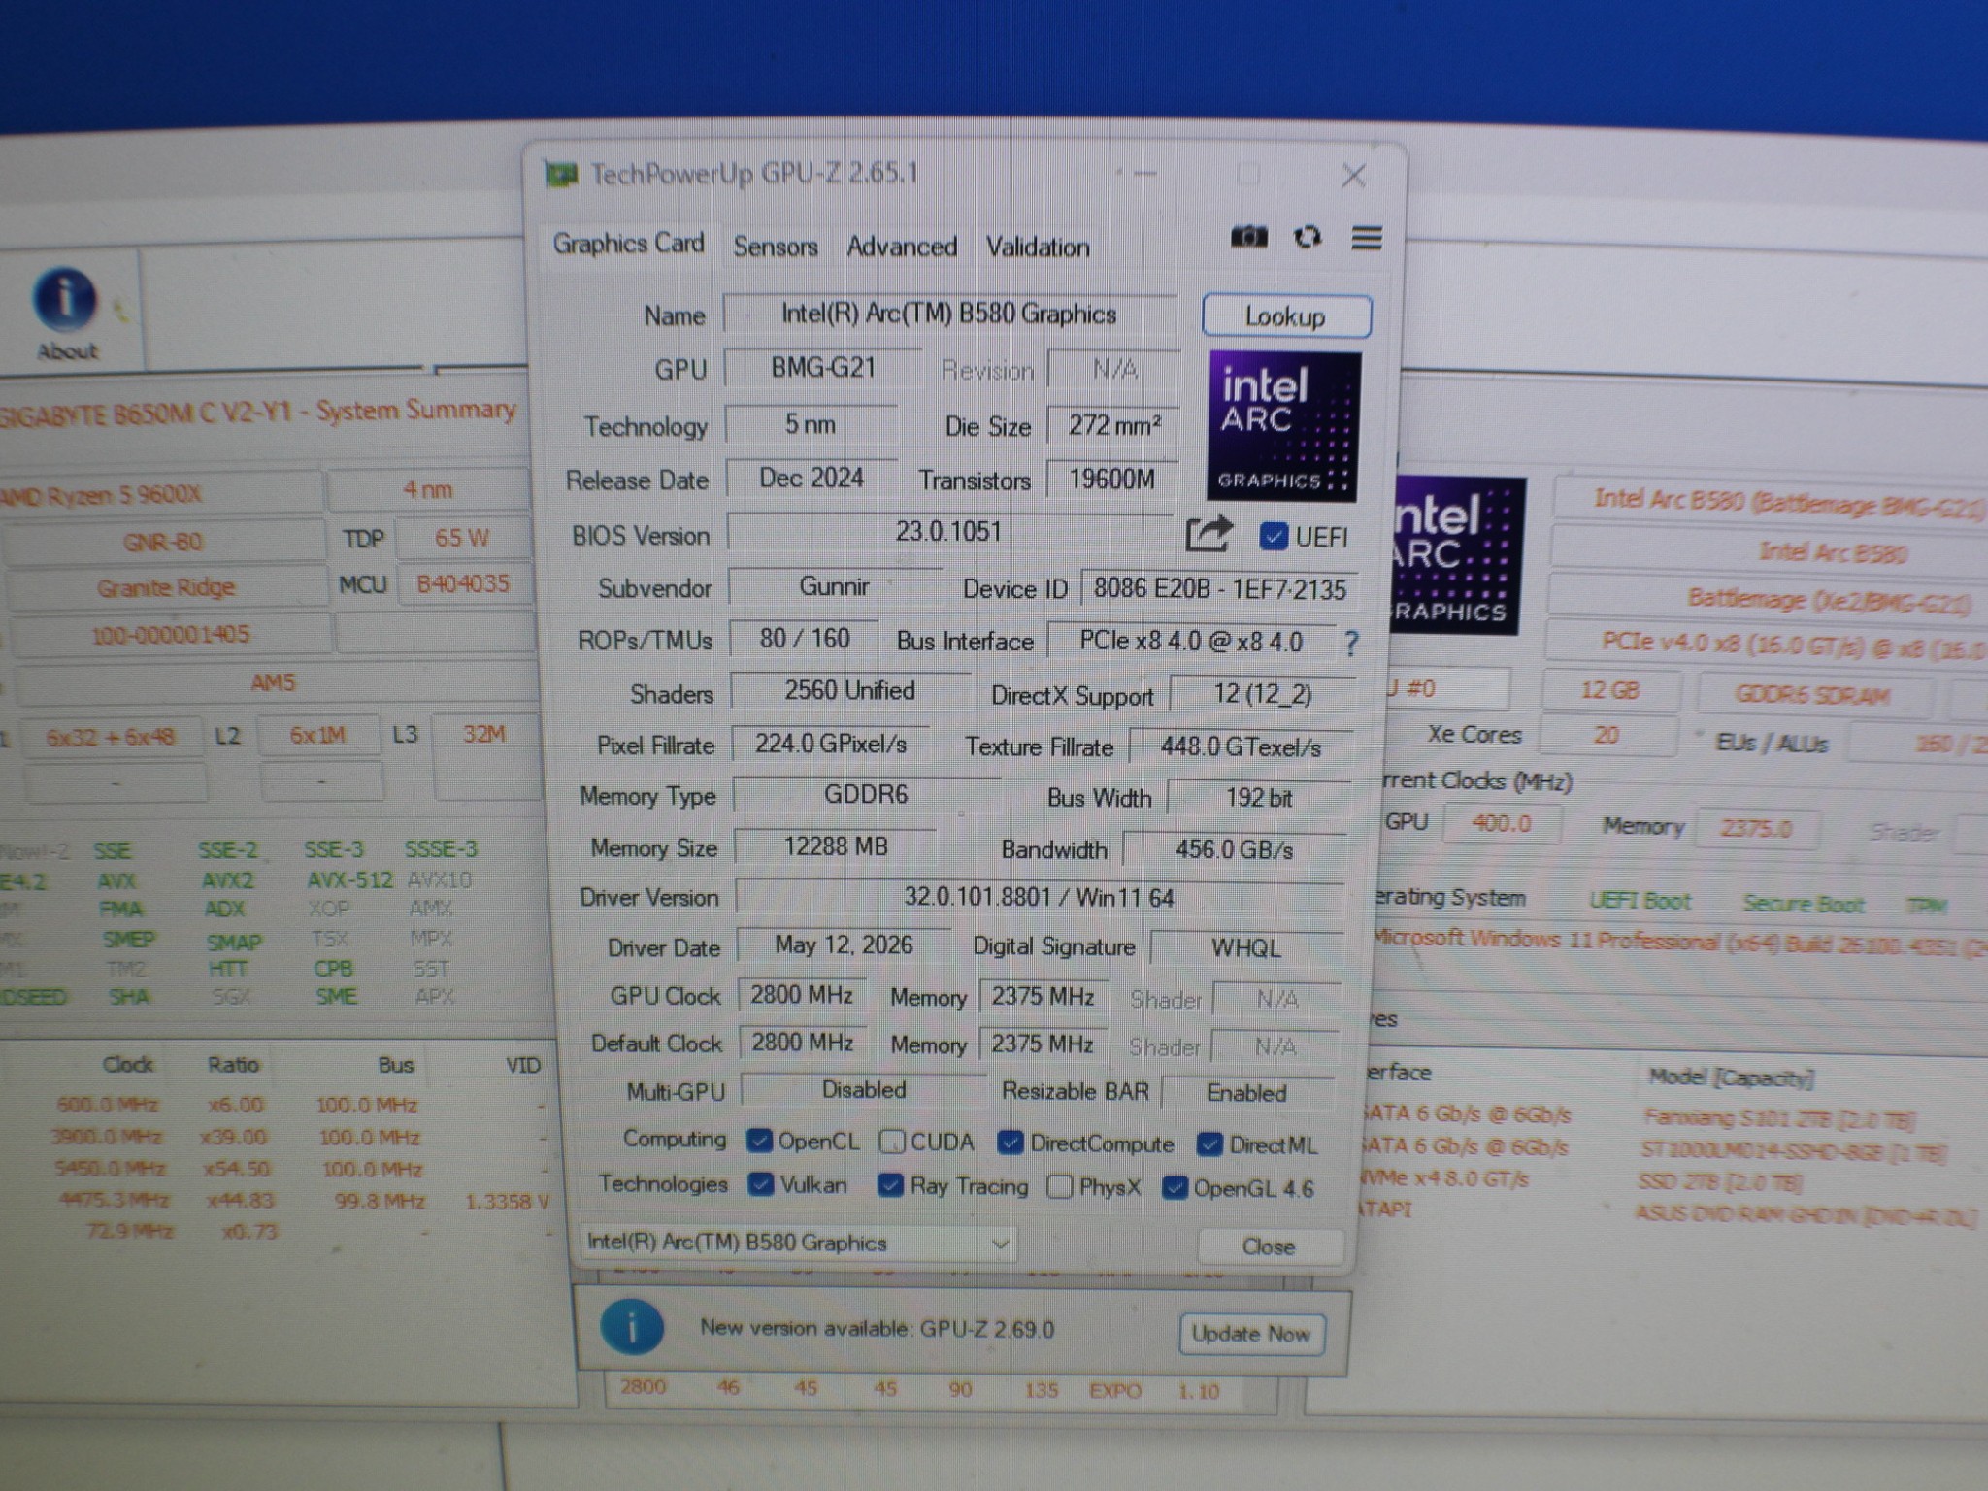
Task: Toggle the DirectML checkbox
Action: (x=1209, y=1144)
